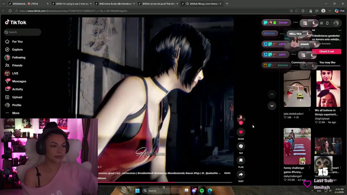
Task: Show hidden system tray icons
Action: point(312,191)
